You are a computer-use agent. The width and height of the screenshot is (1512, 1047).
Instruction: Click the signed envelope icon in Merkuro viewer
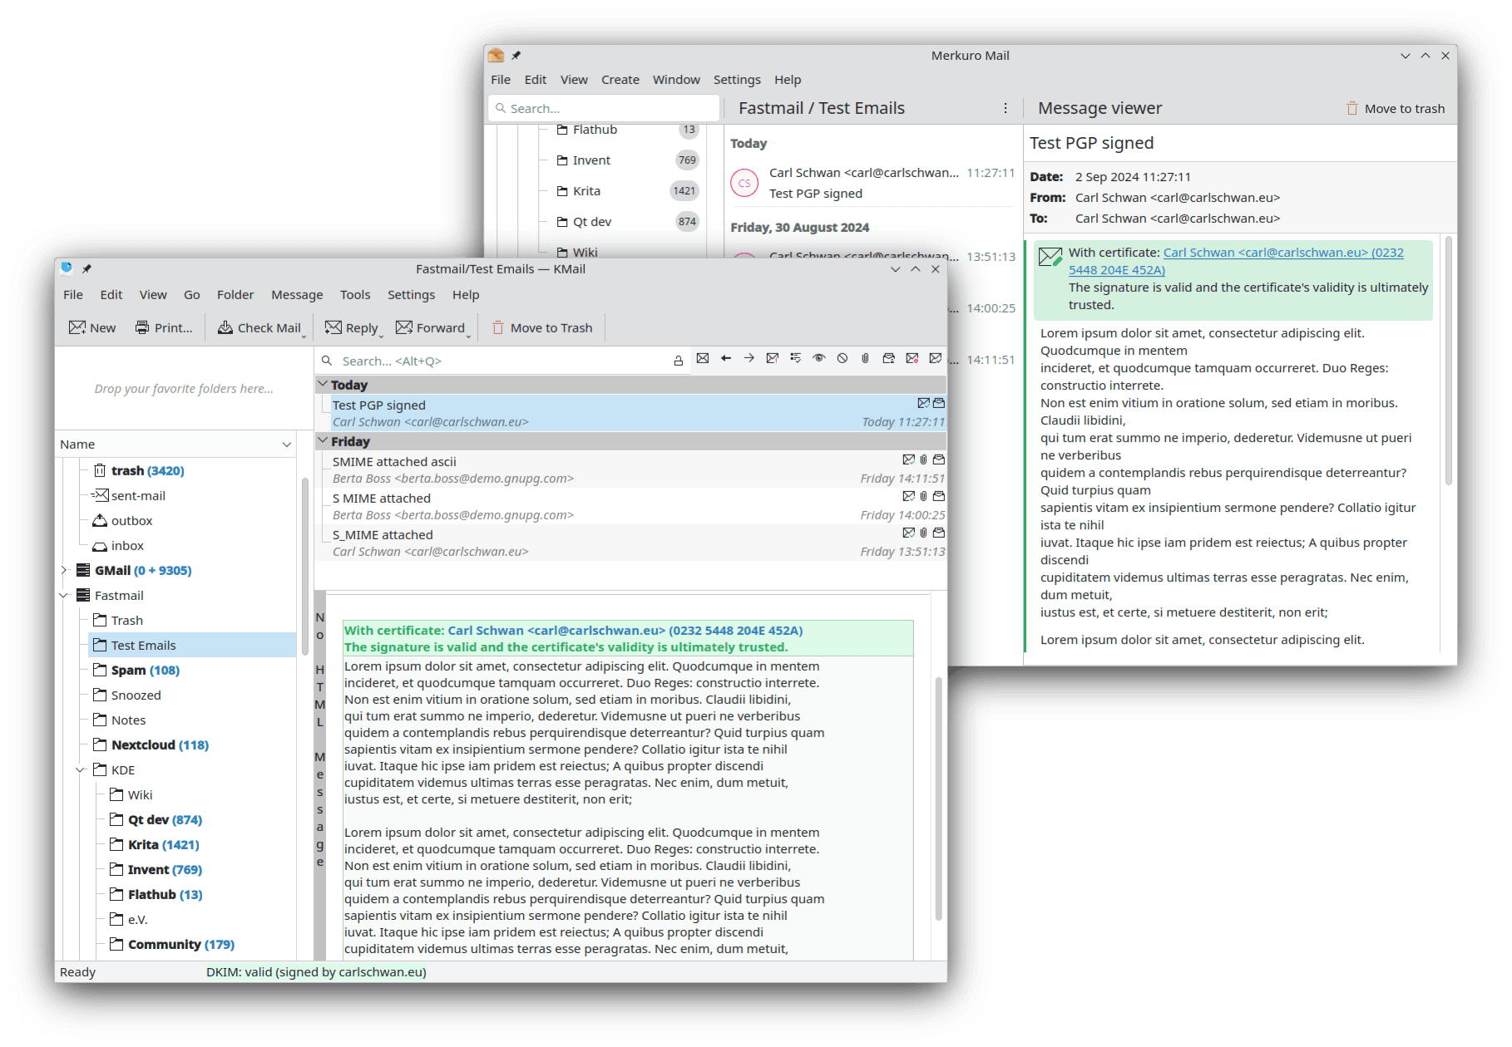click(x=1050, y=257)
